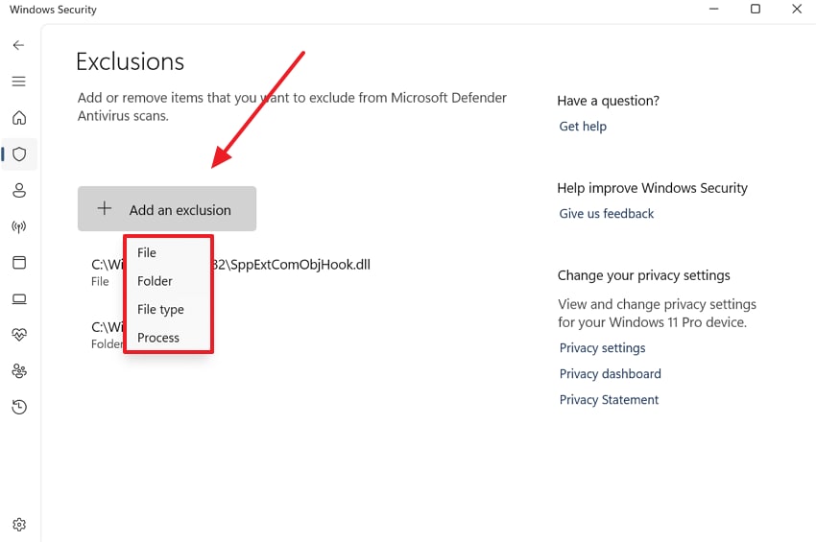Open App & browser control icon
The image size is (816, 542).
point(19,263)
